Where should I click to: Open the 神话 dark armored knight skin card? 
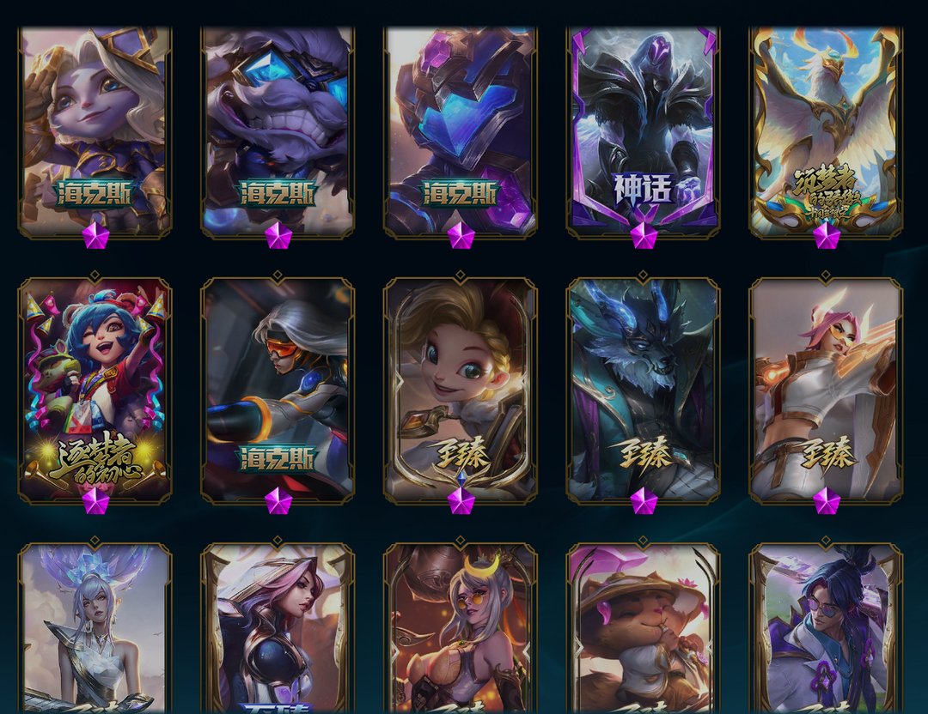click(x=644, y=132)
